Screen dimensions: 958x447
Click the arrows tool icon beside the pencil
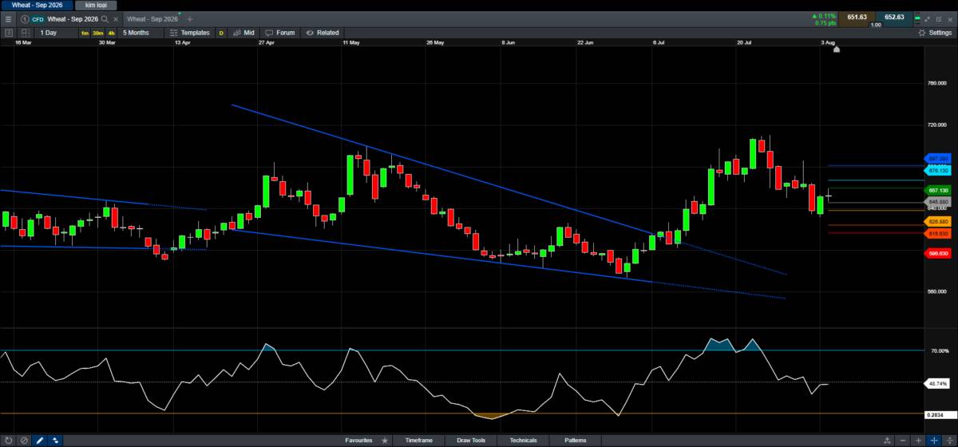55,440
